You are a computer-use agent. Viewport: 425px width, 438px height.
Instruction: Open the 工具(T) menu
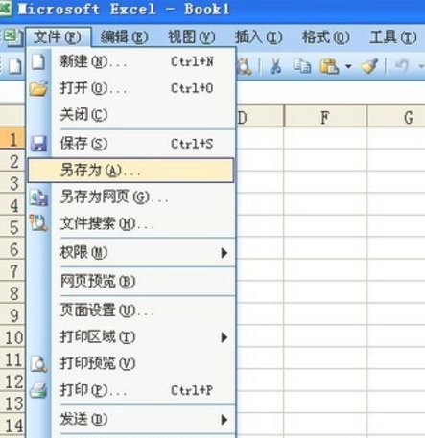pyautogui.click(x=393, y=37)
